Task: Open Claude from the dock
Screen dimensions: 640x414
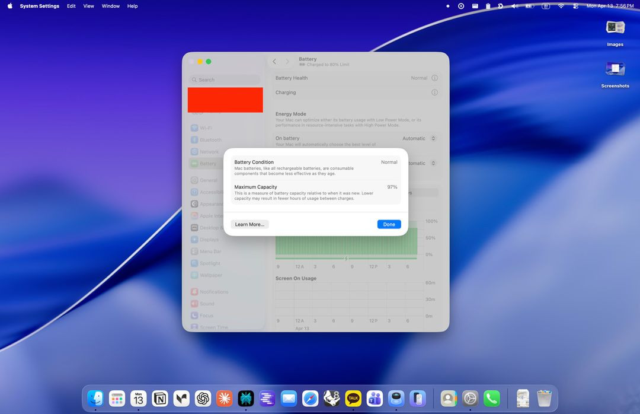Action: pyautogui.click(x=224, y=399)
